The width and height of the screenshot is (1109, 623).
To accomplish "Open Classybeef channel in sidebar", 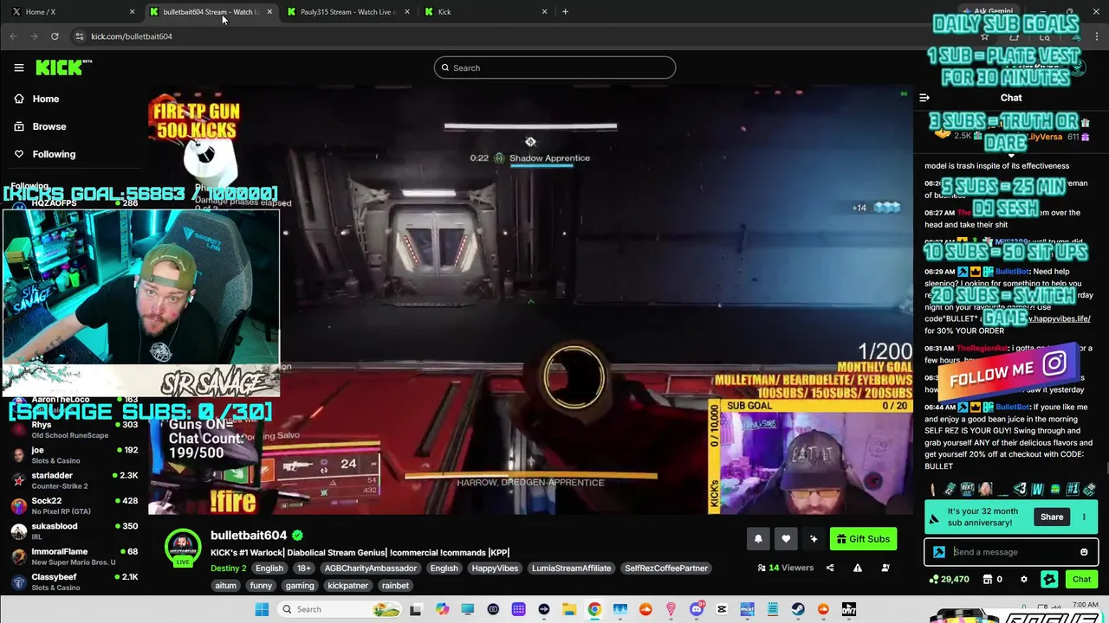I will click(74, 581).
